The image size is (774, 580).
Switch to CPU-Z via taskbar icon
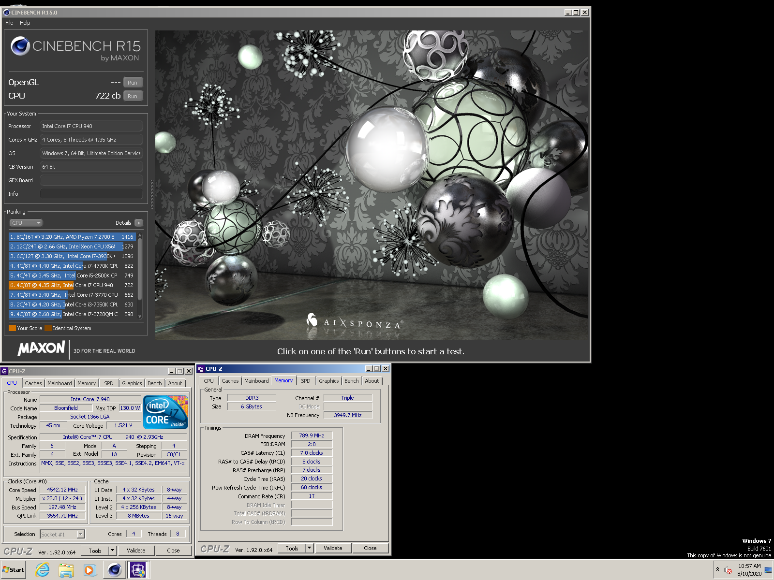pos(138,570)
